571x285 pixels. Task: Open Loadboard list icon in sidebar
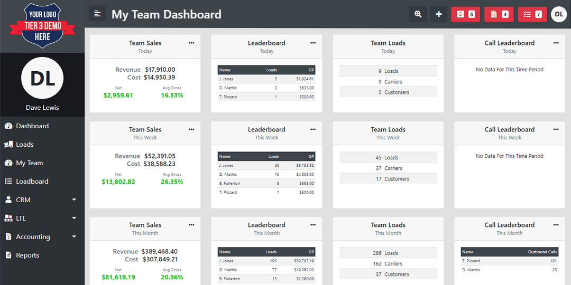click(9, 182)
